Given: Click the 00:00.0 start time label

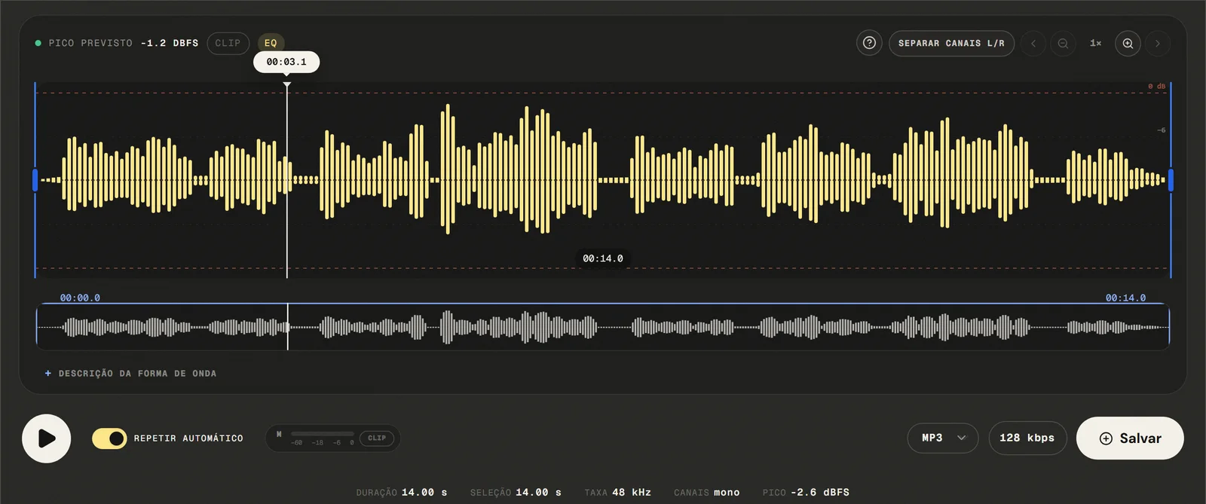Looking at the screenshot, I should [80, 298].
